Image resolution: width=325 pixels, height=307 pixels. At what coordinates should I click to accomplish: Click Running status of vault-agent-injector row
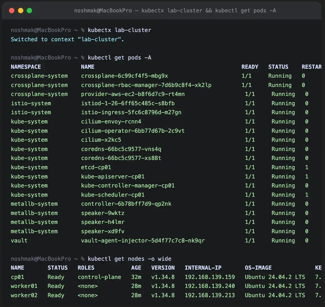pyautogui.click(x=283, y=240)
